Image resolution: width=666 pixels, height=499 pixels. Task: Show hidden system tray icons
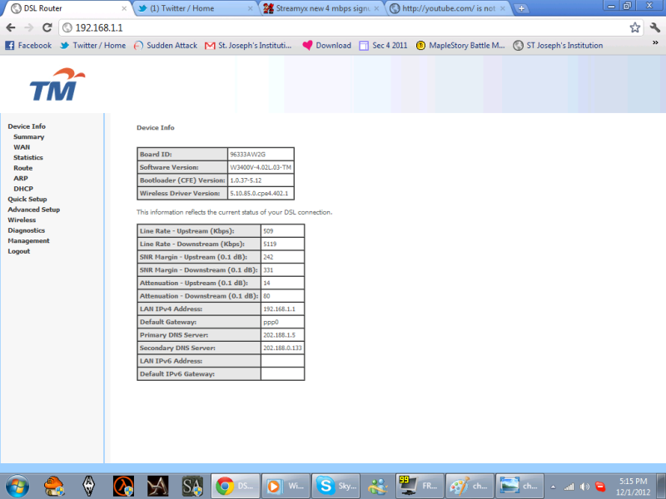[554, 486]
